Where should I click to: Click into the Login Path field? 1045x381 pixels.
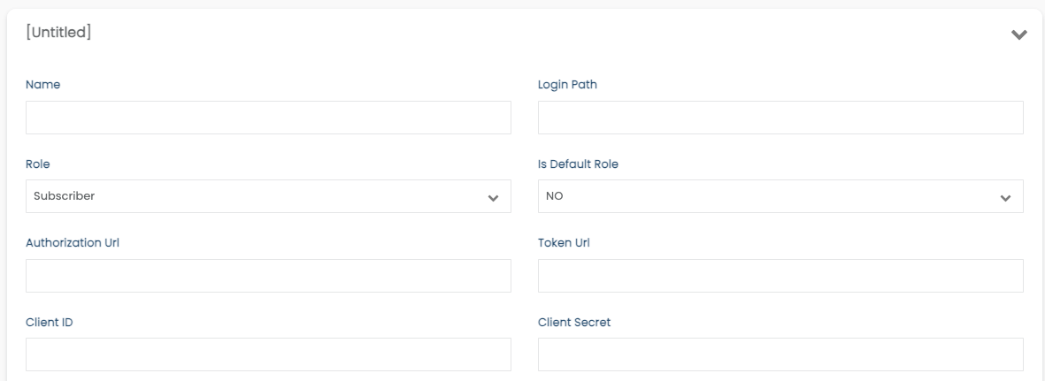click(x=780, y=118)
